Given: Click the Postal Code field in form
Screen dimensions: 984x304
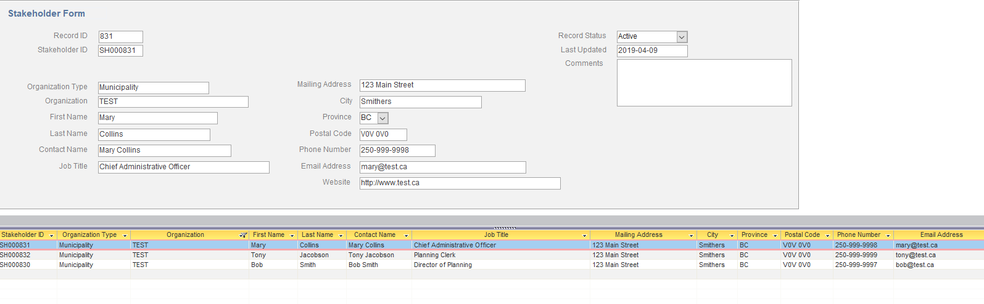Looking at the screenshot, I should pyautogui.click(x=383, y=134).
